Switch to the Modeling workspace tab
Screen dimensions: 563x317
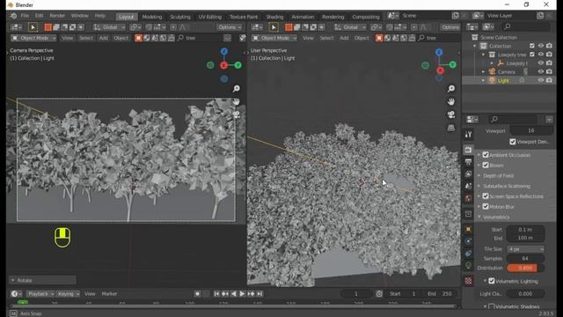point(152,17)
